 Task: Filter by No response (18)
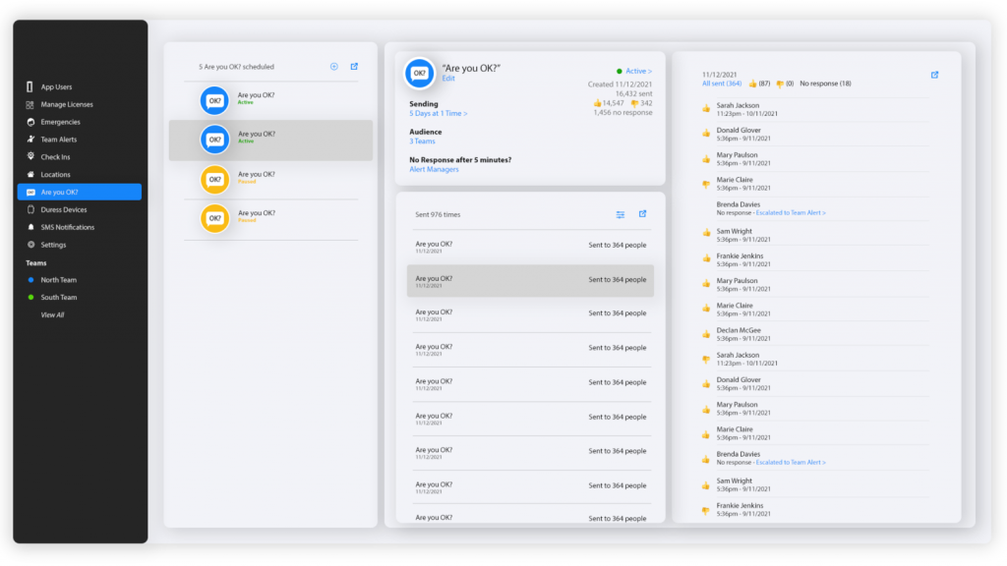click(x=825, y=84)
